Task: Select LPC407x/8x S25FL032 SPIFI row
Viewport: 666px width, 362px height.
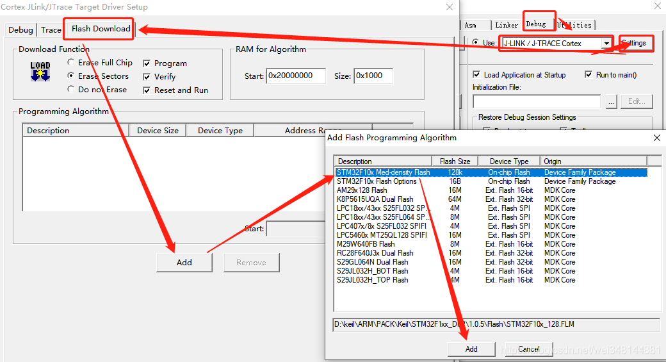Action: 491,226
